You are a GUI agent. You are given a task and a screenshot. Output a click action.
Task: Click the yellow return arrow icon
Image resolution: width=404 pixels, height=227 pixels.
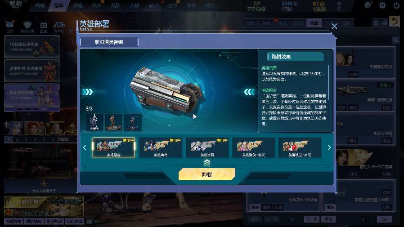395,21
